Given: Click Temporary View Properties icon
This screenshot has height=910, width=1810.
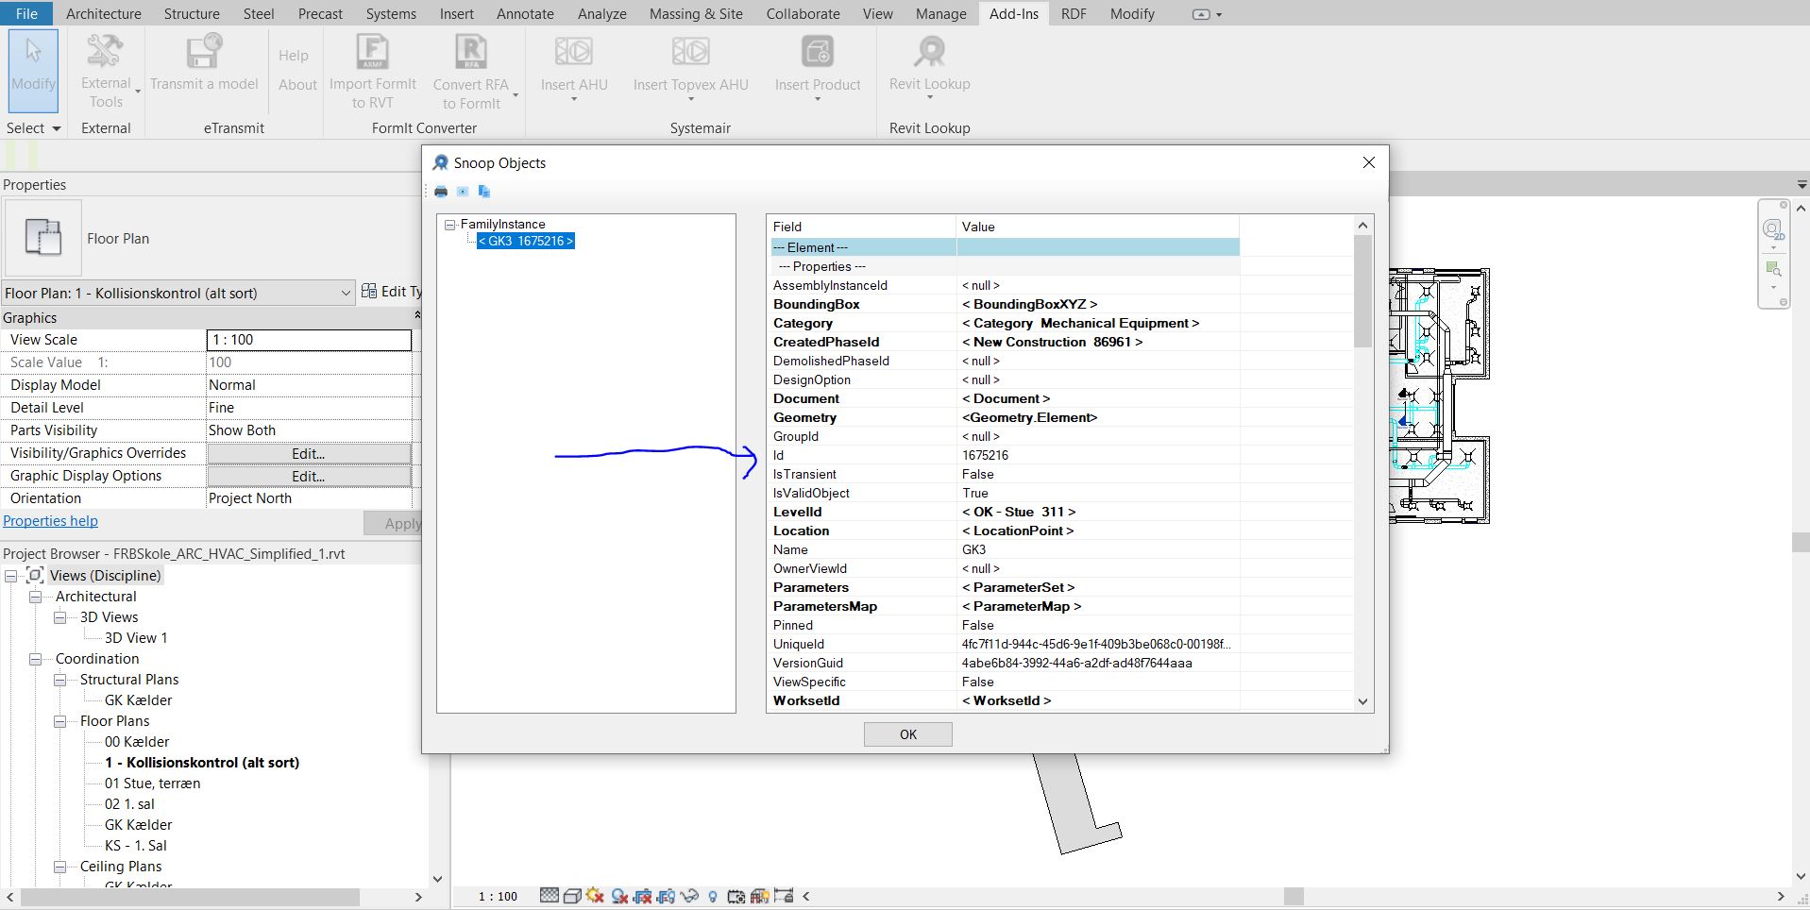Looking at the screenshot, I should (x=736, y=897).
